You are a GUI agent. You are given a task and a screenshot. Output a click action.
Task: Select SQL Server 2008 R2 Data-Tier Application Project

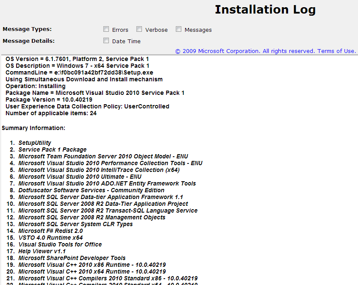103,204
